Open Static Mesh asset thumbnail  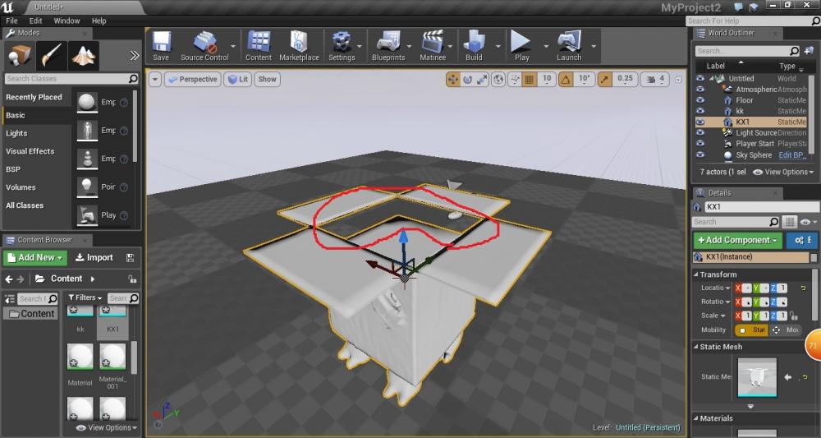point(757,377)
